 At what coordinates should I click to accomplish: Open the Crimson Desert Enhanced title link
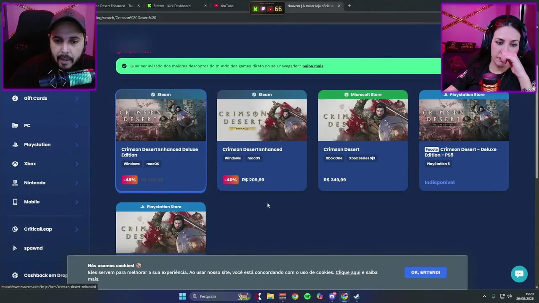click(x=252, y=149)
